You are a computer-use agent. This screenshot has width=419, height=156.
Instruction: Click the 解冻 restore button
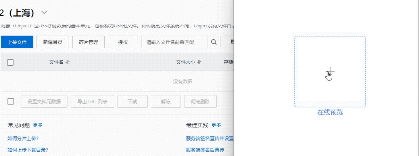pyautogui.click(x=166, y=101)
